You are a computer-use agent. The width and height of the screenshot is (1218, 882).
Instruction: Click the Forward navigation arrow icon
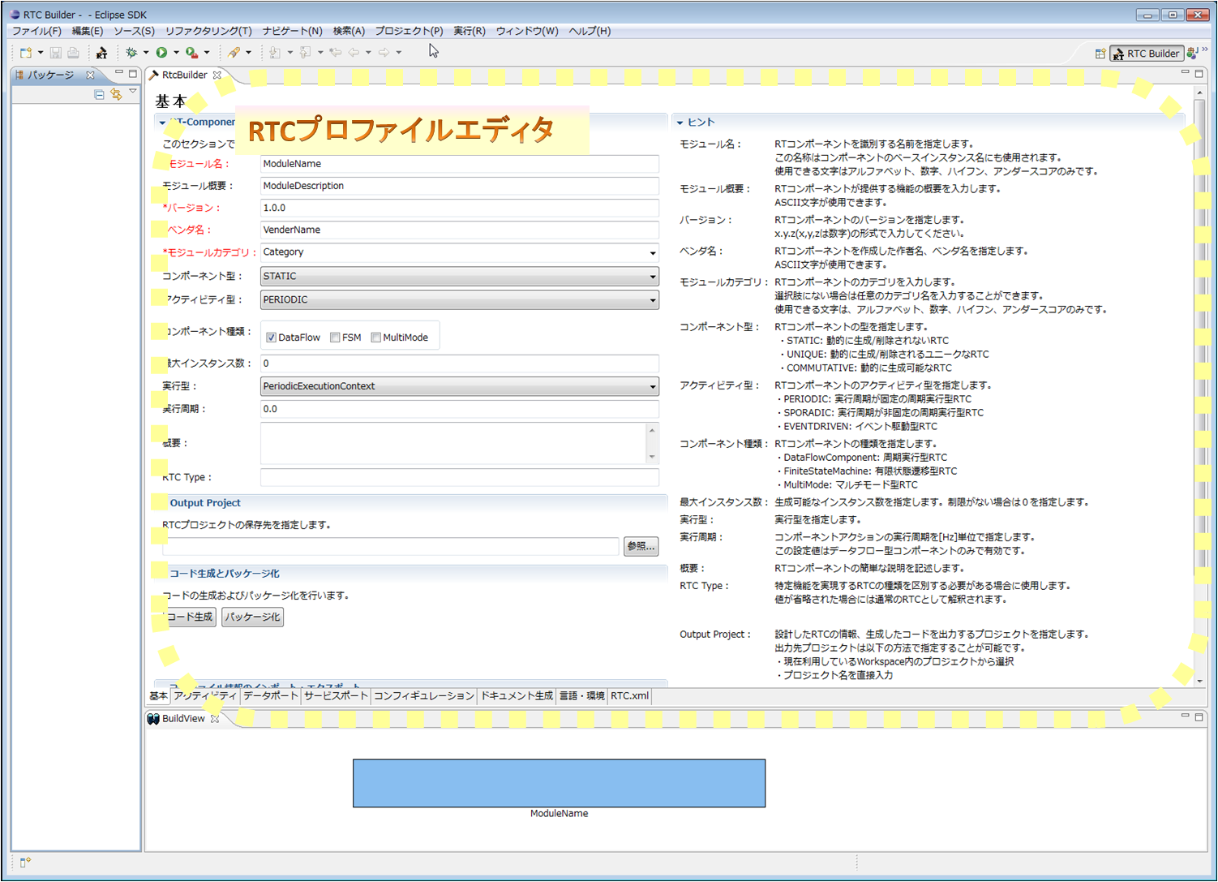click(384, 53)
